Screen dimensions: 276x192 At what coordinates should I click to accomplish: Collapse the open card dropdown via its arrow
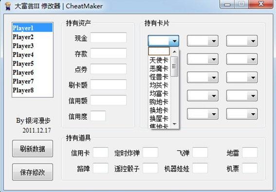(x=174, y=41)
